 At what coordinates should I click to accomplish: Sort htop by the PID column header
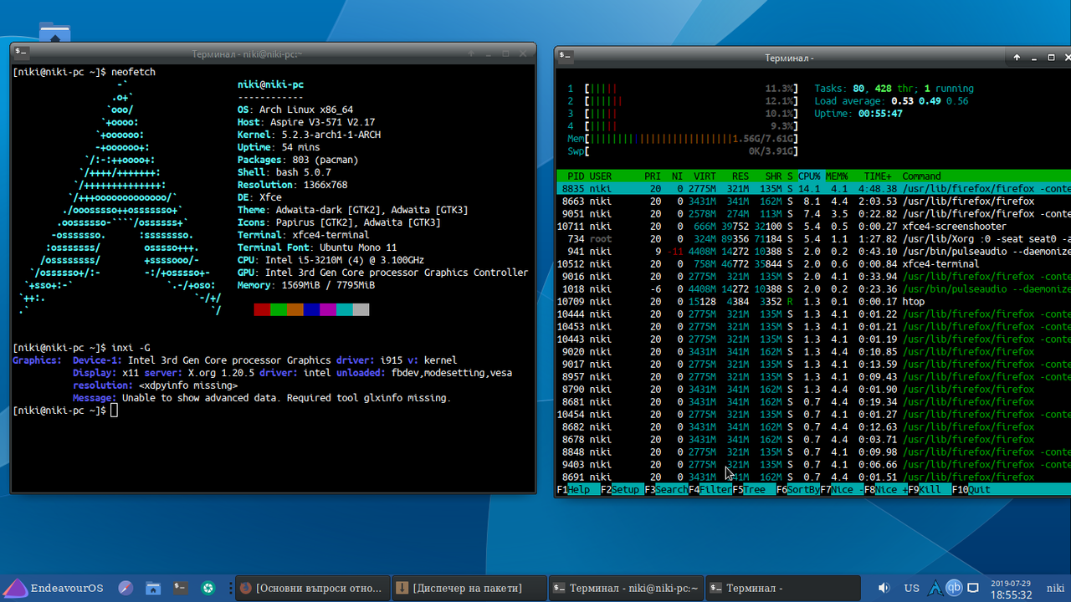576,176
